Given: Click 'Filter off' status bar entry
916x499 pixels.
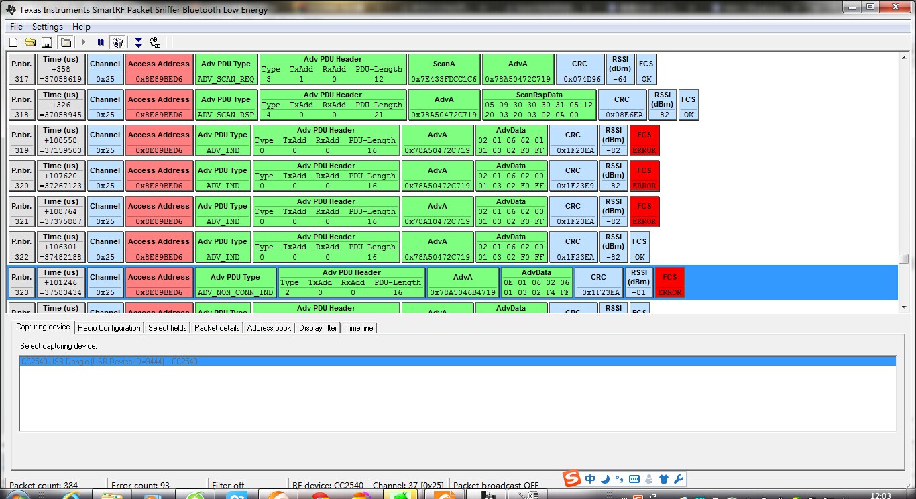Looking at the screenshot, I should click(228, 485).
